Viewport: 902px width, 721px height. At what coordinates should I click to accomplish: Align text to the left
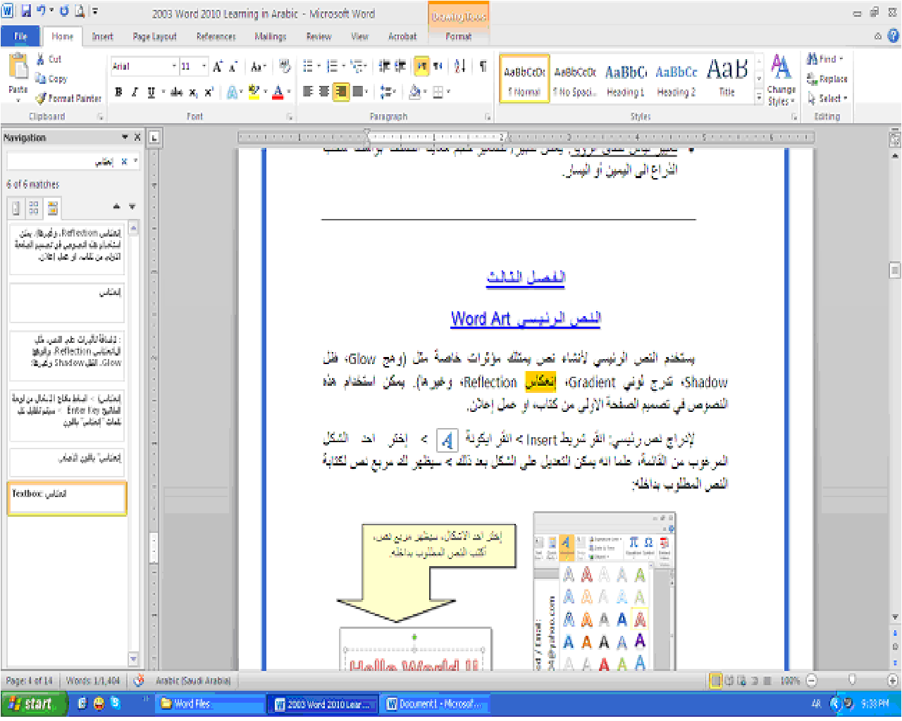click(x=308, y=92)
